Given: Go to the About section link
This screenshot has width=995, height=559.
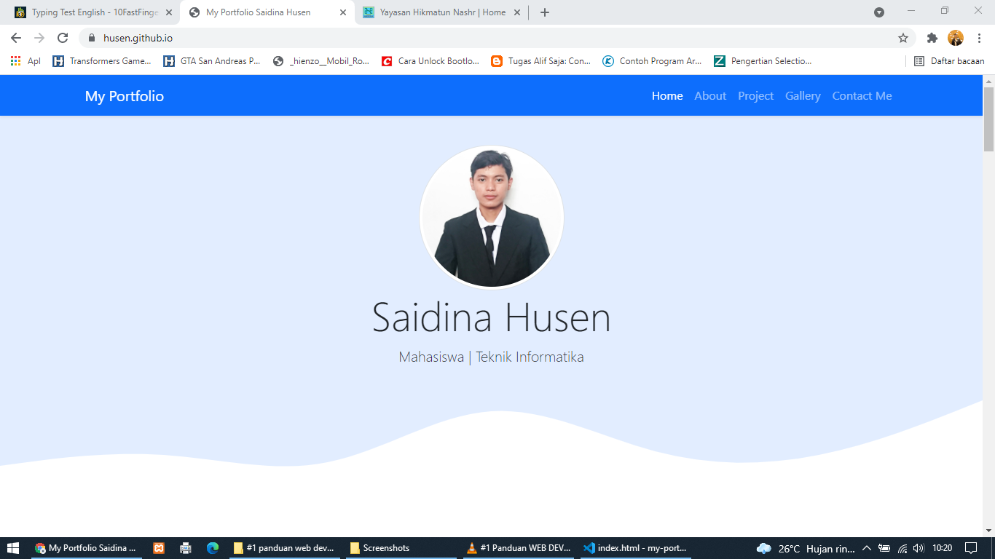Looking at the screenshot, I should 710,96.
